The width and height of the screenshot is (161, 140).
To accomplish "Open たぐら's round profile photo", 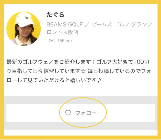I will coord(24,29).
